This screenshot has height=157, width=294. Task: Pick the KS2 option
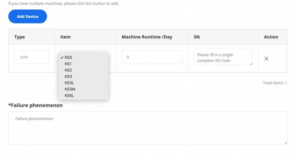tap(68, 70)
